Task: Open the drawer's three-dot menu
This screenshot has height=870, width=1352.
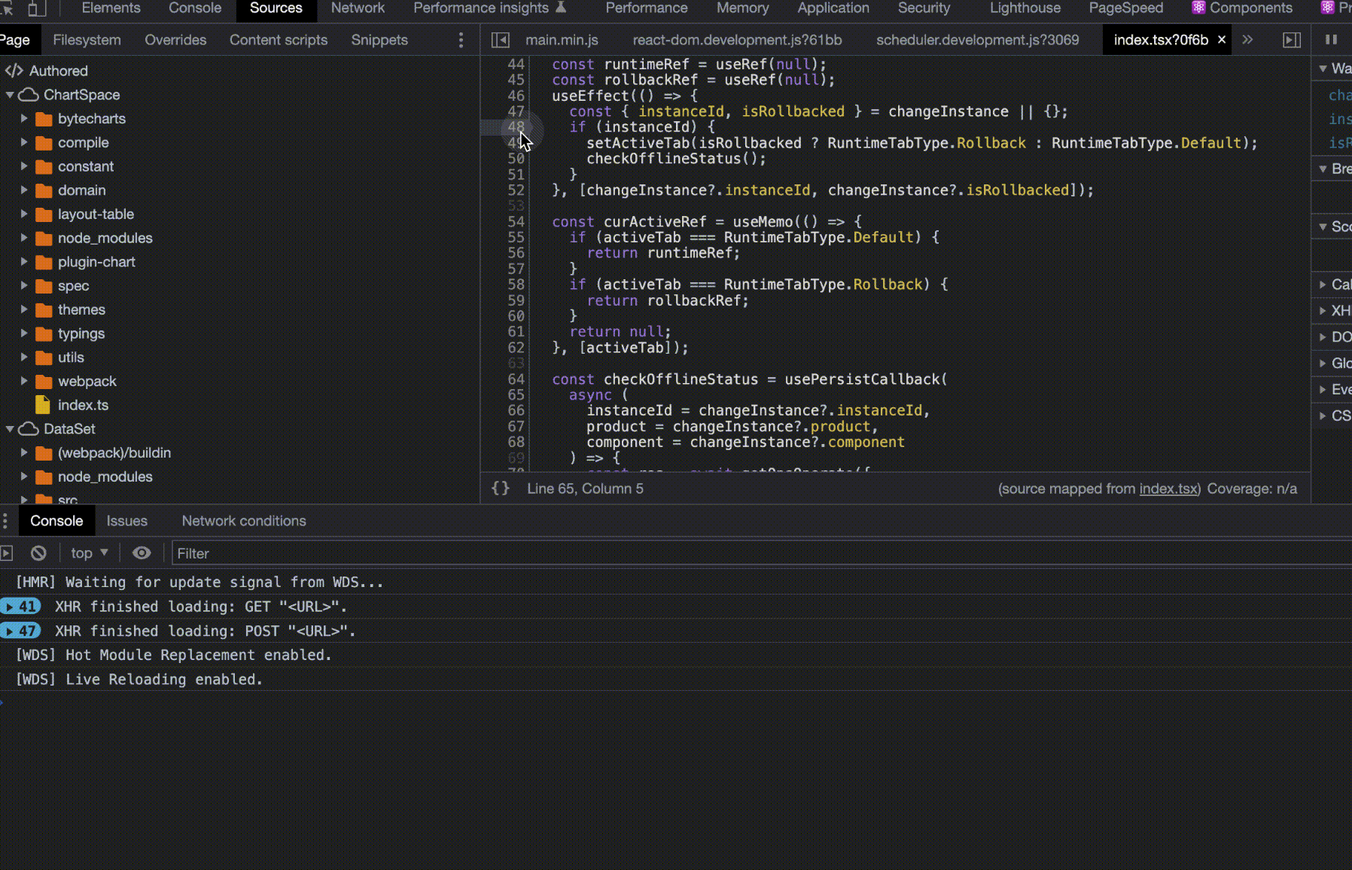Action: [5, 521]
